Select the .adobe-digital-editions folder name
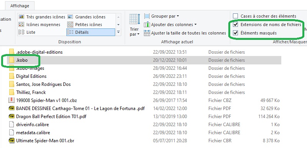 tap(40, 52)
